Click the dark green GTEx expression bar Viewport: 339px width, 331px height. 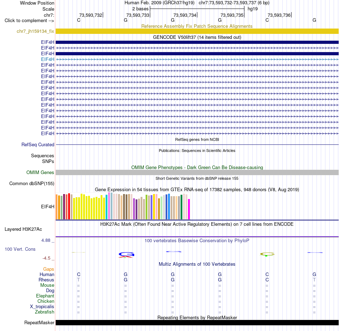tap(181, 207)
